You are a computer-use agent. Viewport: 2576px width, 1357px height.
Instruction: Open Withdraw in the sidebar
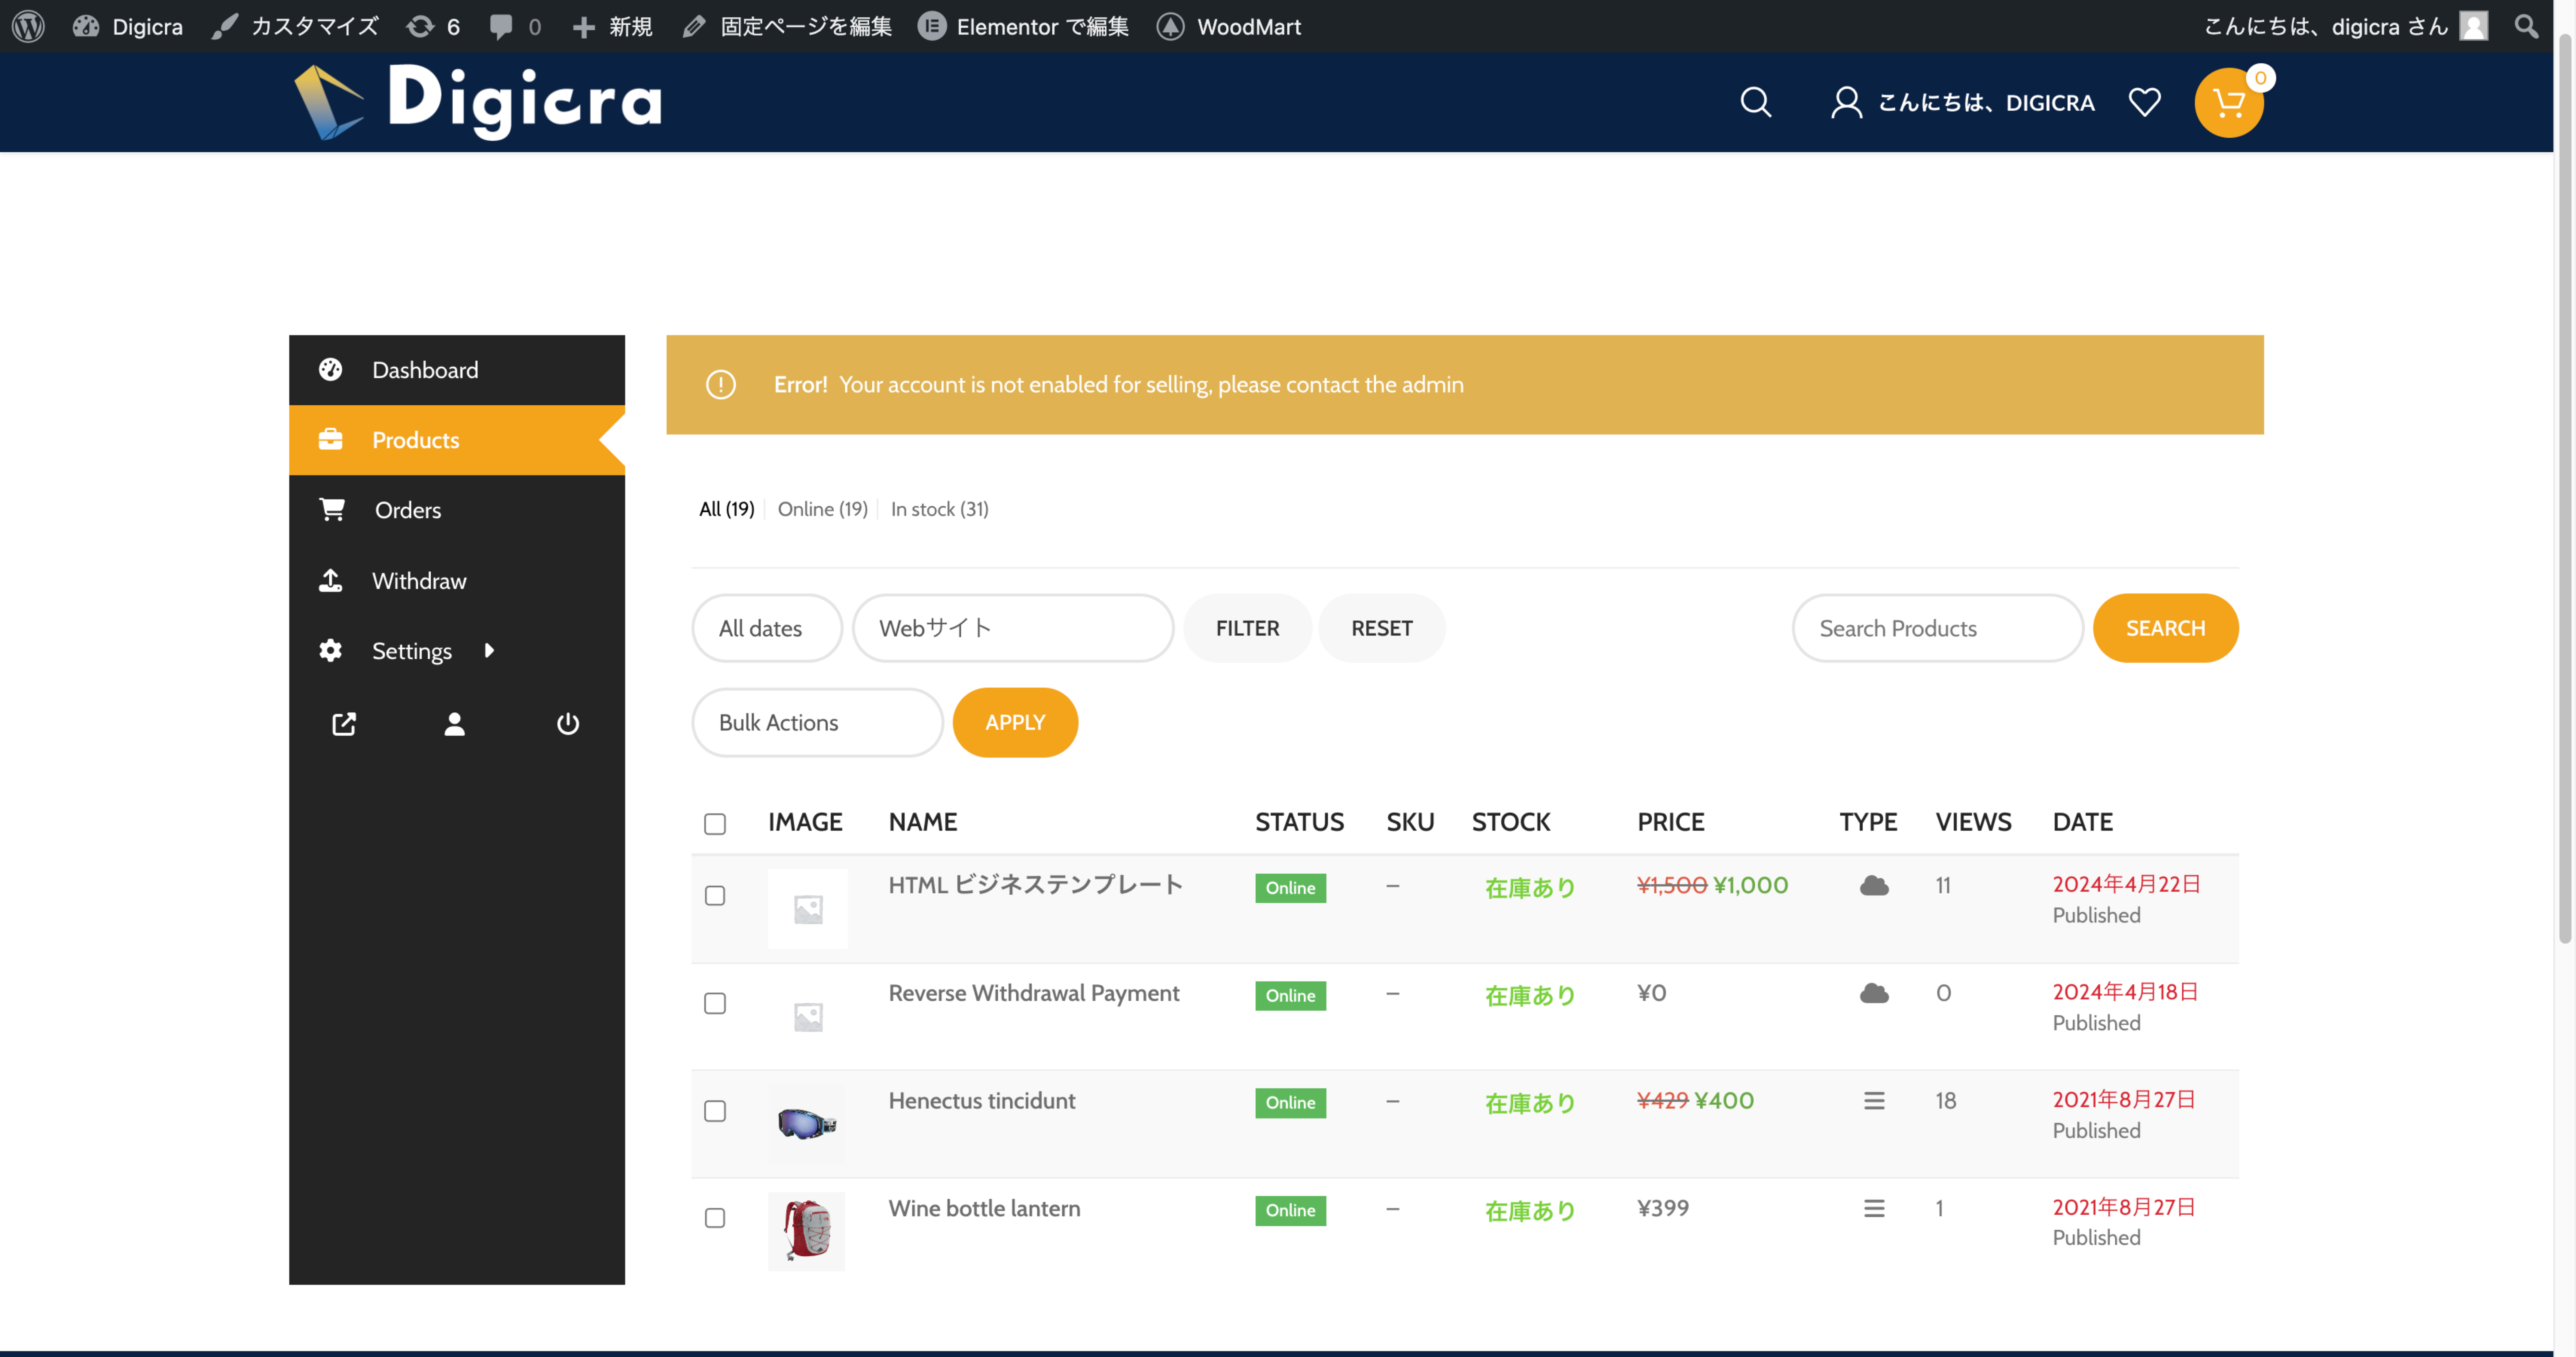(457, 581)
